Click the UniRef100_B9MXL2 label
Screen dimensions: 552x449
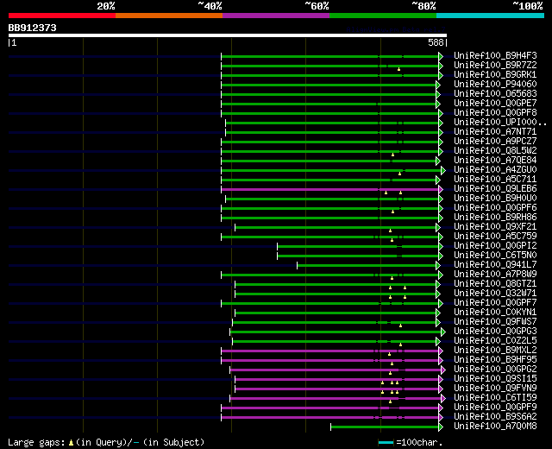coord(495,351)
